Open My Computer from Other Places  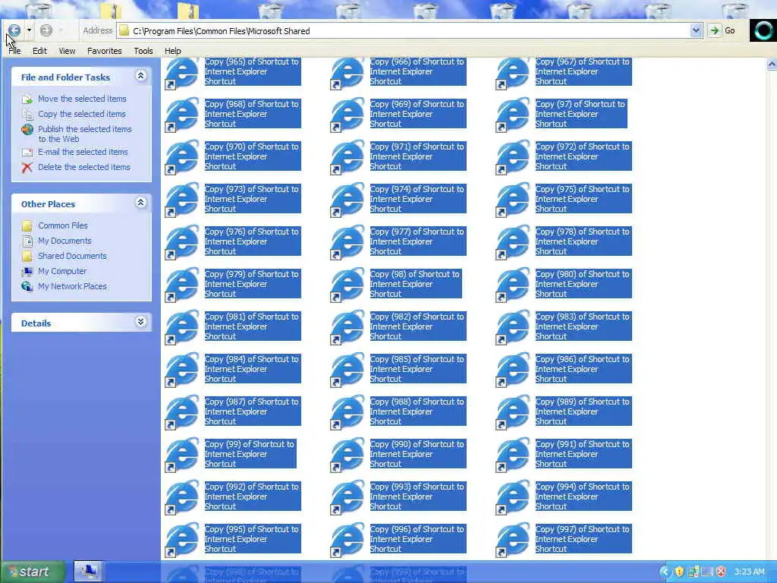click(62, 271)
